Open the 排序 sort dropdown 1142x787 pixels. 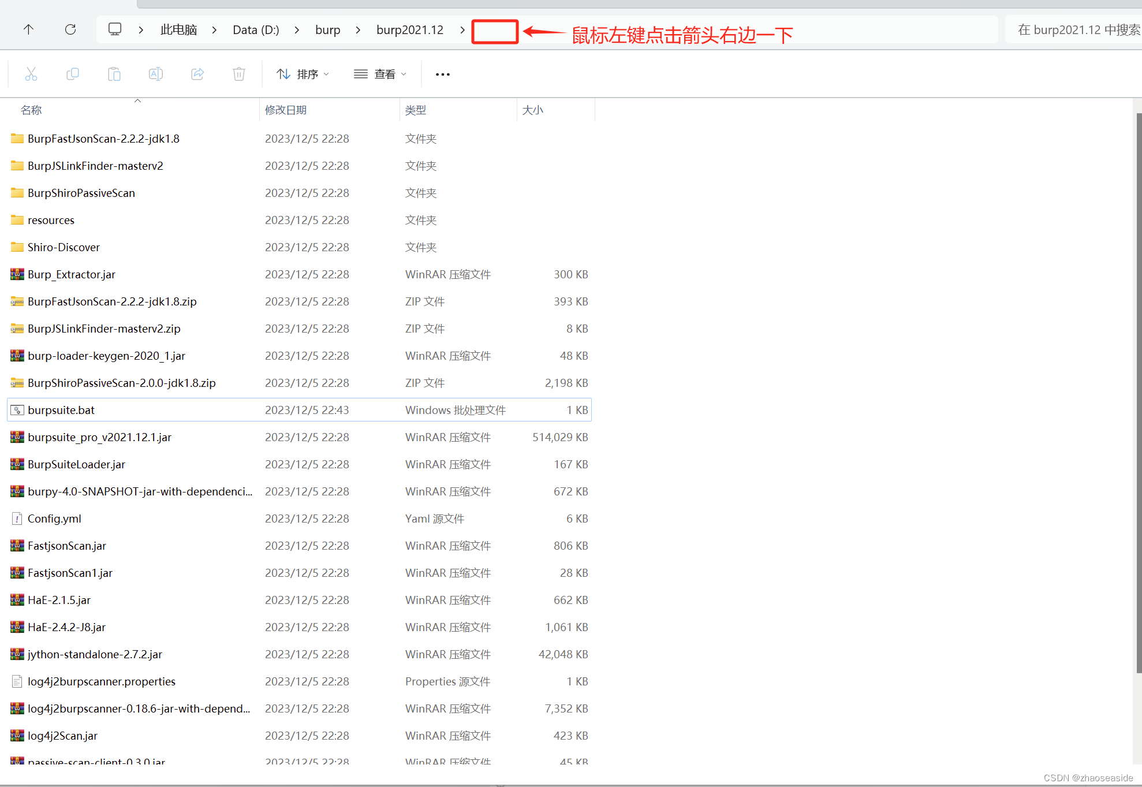[x=303, y=74]
